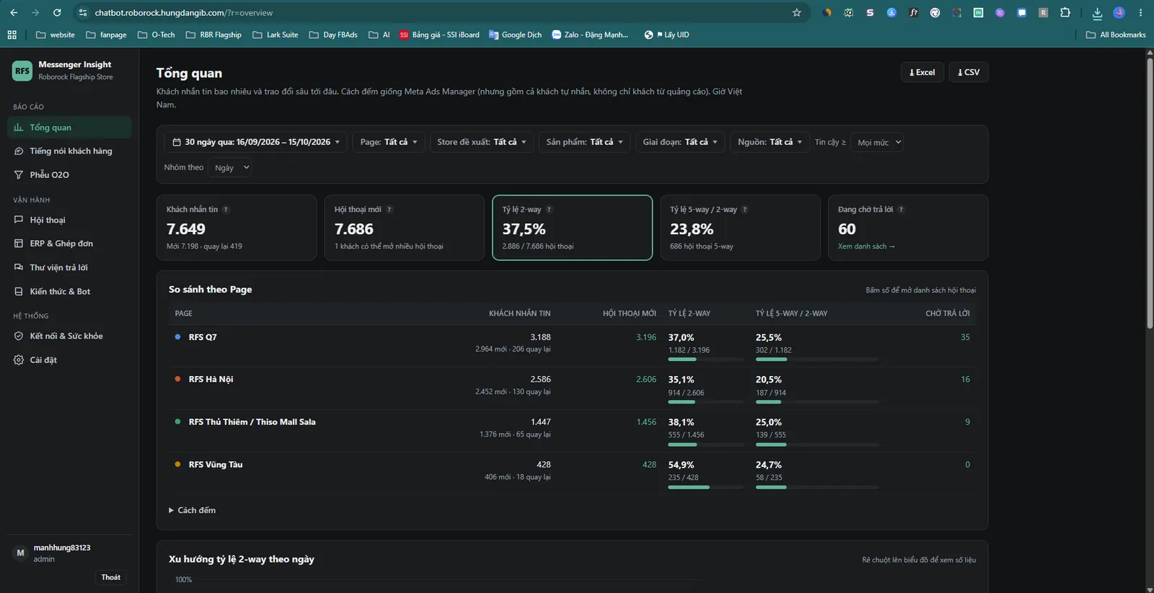
Task: Click the Cài đặt gear icon
Action: (x=19, y=360)
